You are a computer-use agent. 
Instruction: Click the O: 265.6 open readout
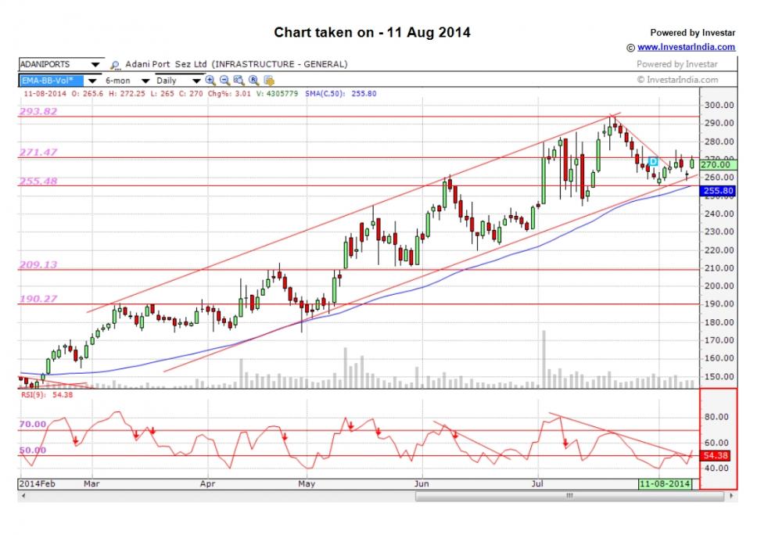pyautogui.click(x=88, y=94)
